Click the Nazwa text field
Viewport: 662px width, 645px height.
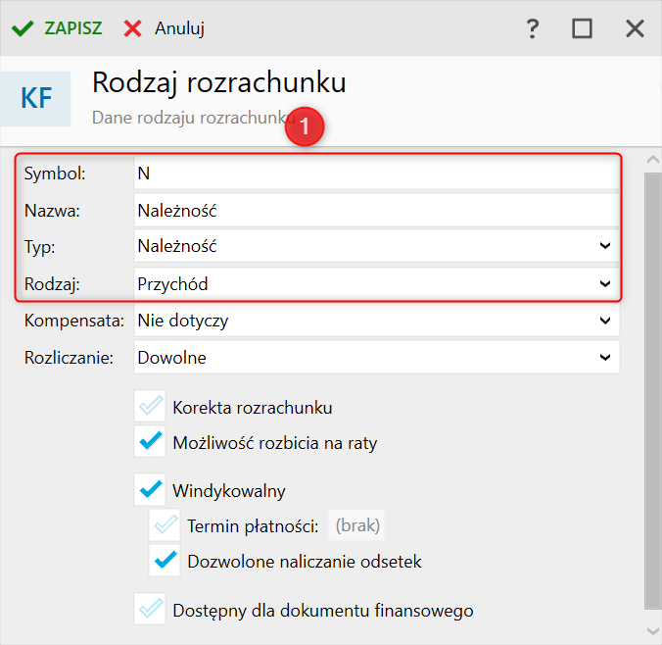[376, 209]
